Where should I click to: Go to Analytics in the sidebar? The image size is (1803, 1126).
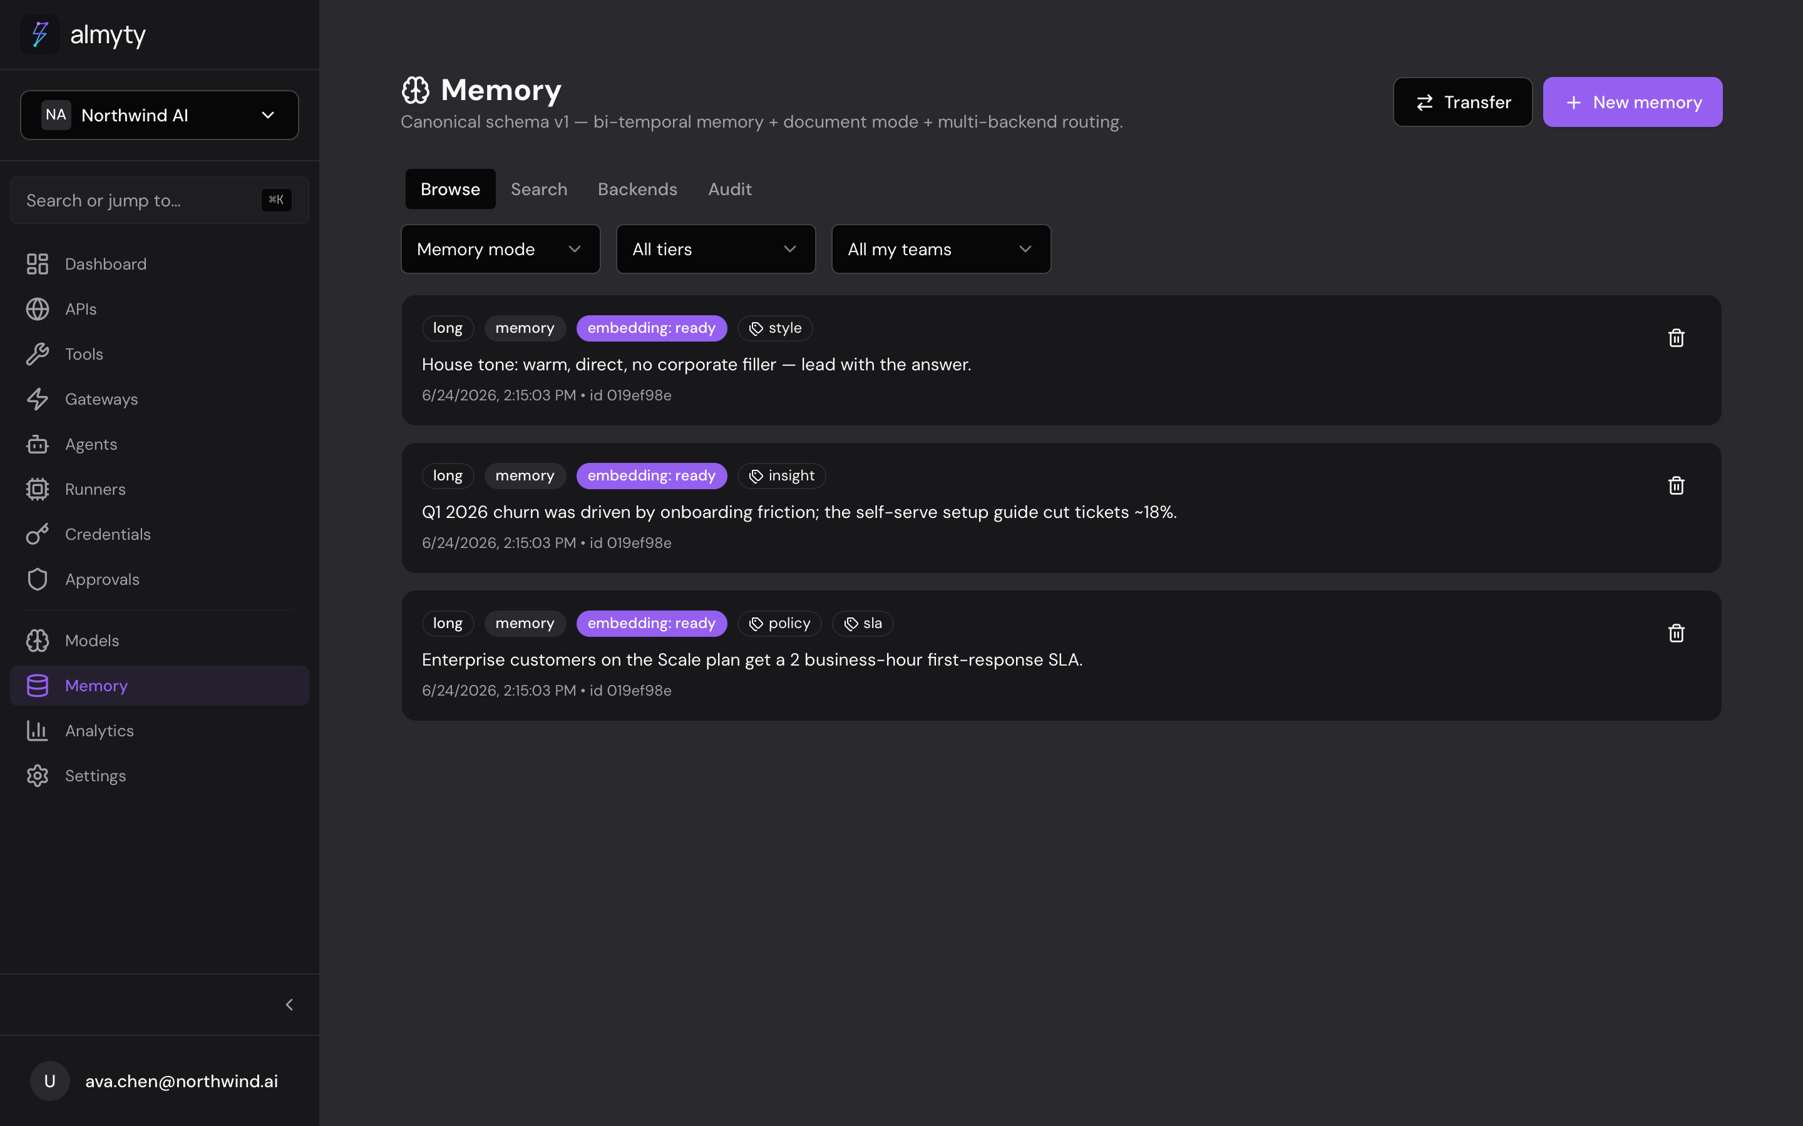click(x=160, y=731)
